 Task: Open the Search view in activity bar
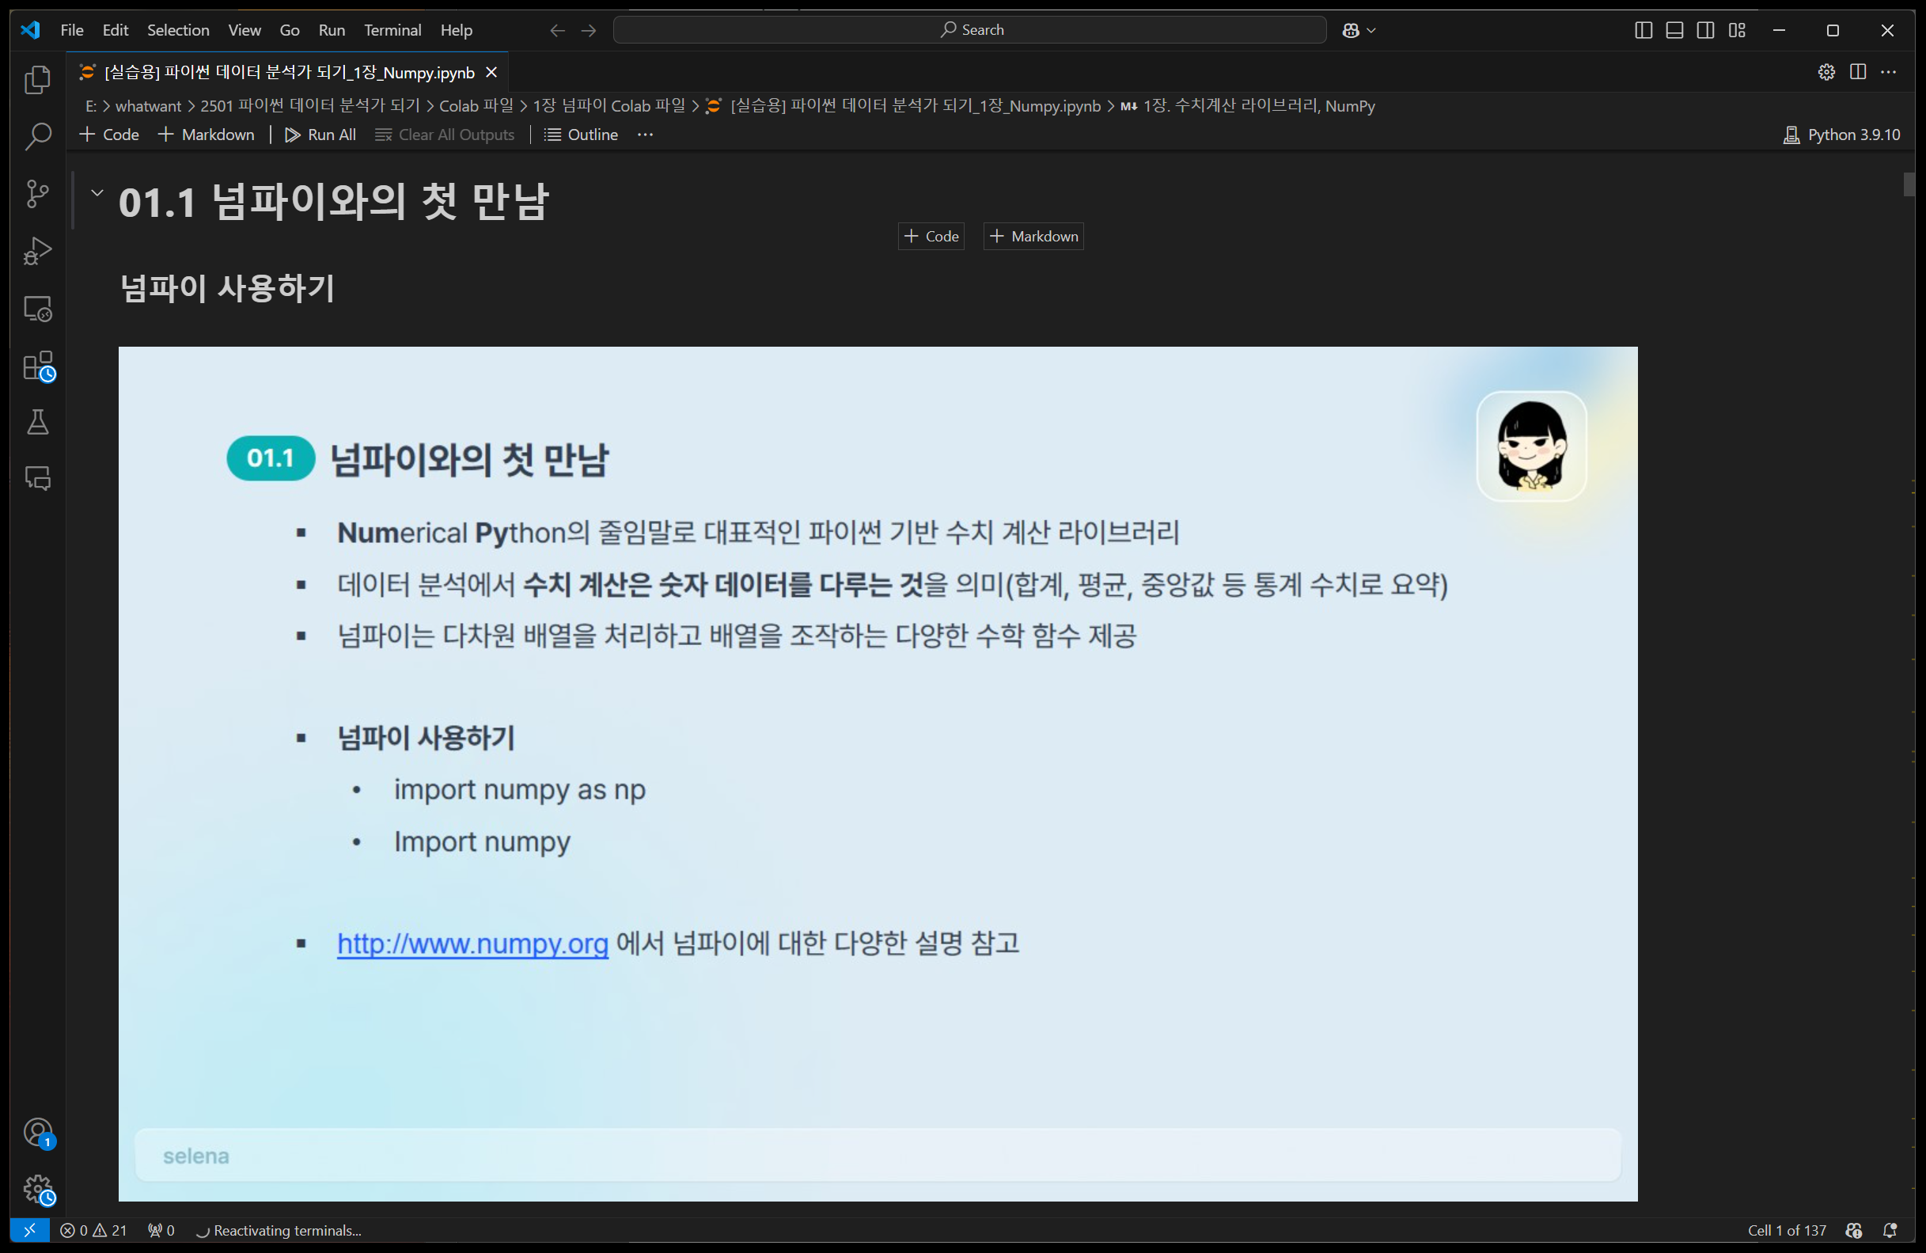click(x=37, y=136)
